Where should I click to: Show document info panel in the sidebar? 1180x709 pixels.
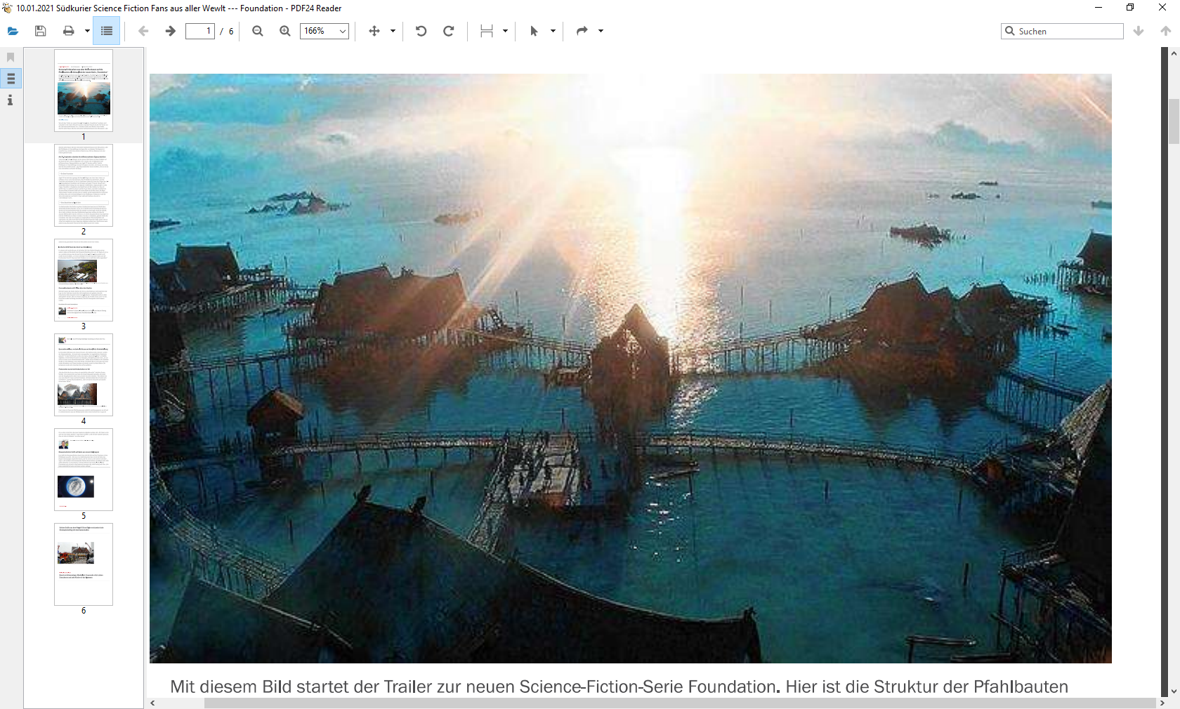pyautogui.click(x=11, y=100)
